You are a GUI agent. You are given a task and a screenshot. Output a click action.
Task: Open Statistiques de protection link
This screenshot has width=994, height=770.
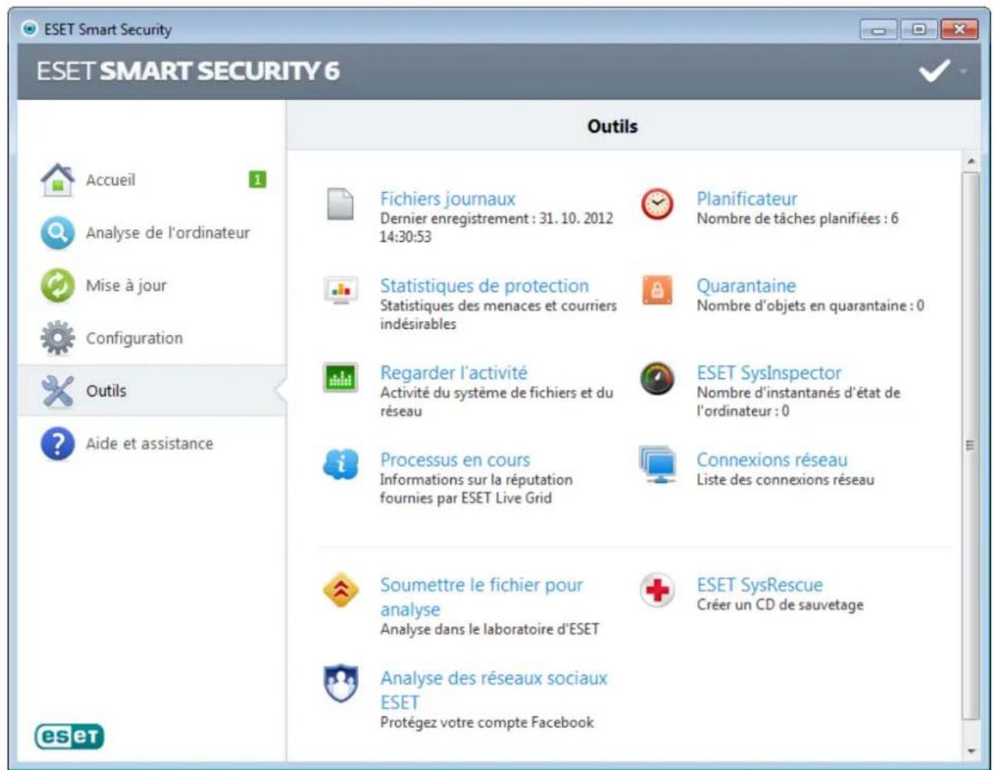(484, 286)
